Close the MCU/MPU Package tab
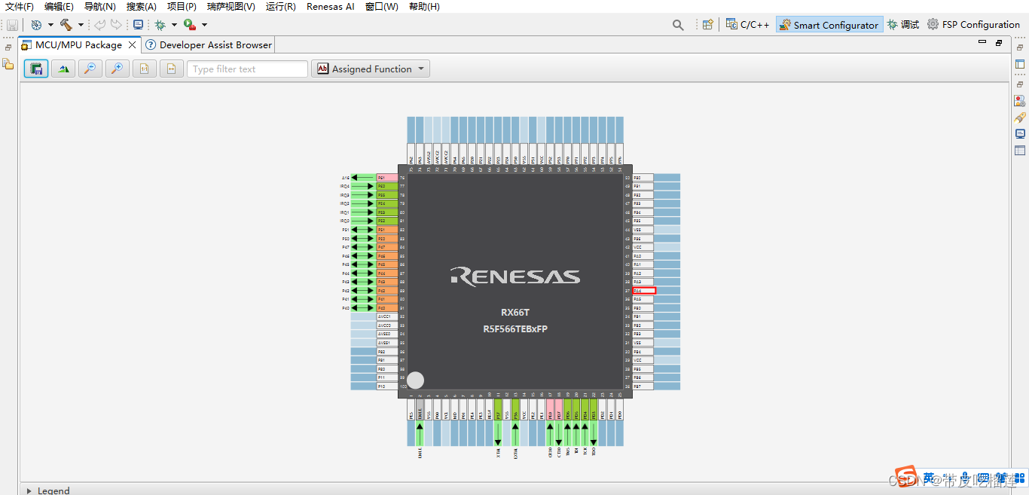The height and width of the screenshot is (495, 1029). (x=133, y=44)
